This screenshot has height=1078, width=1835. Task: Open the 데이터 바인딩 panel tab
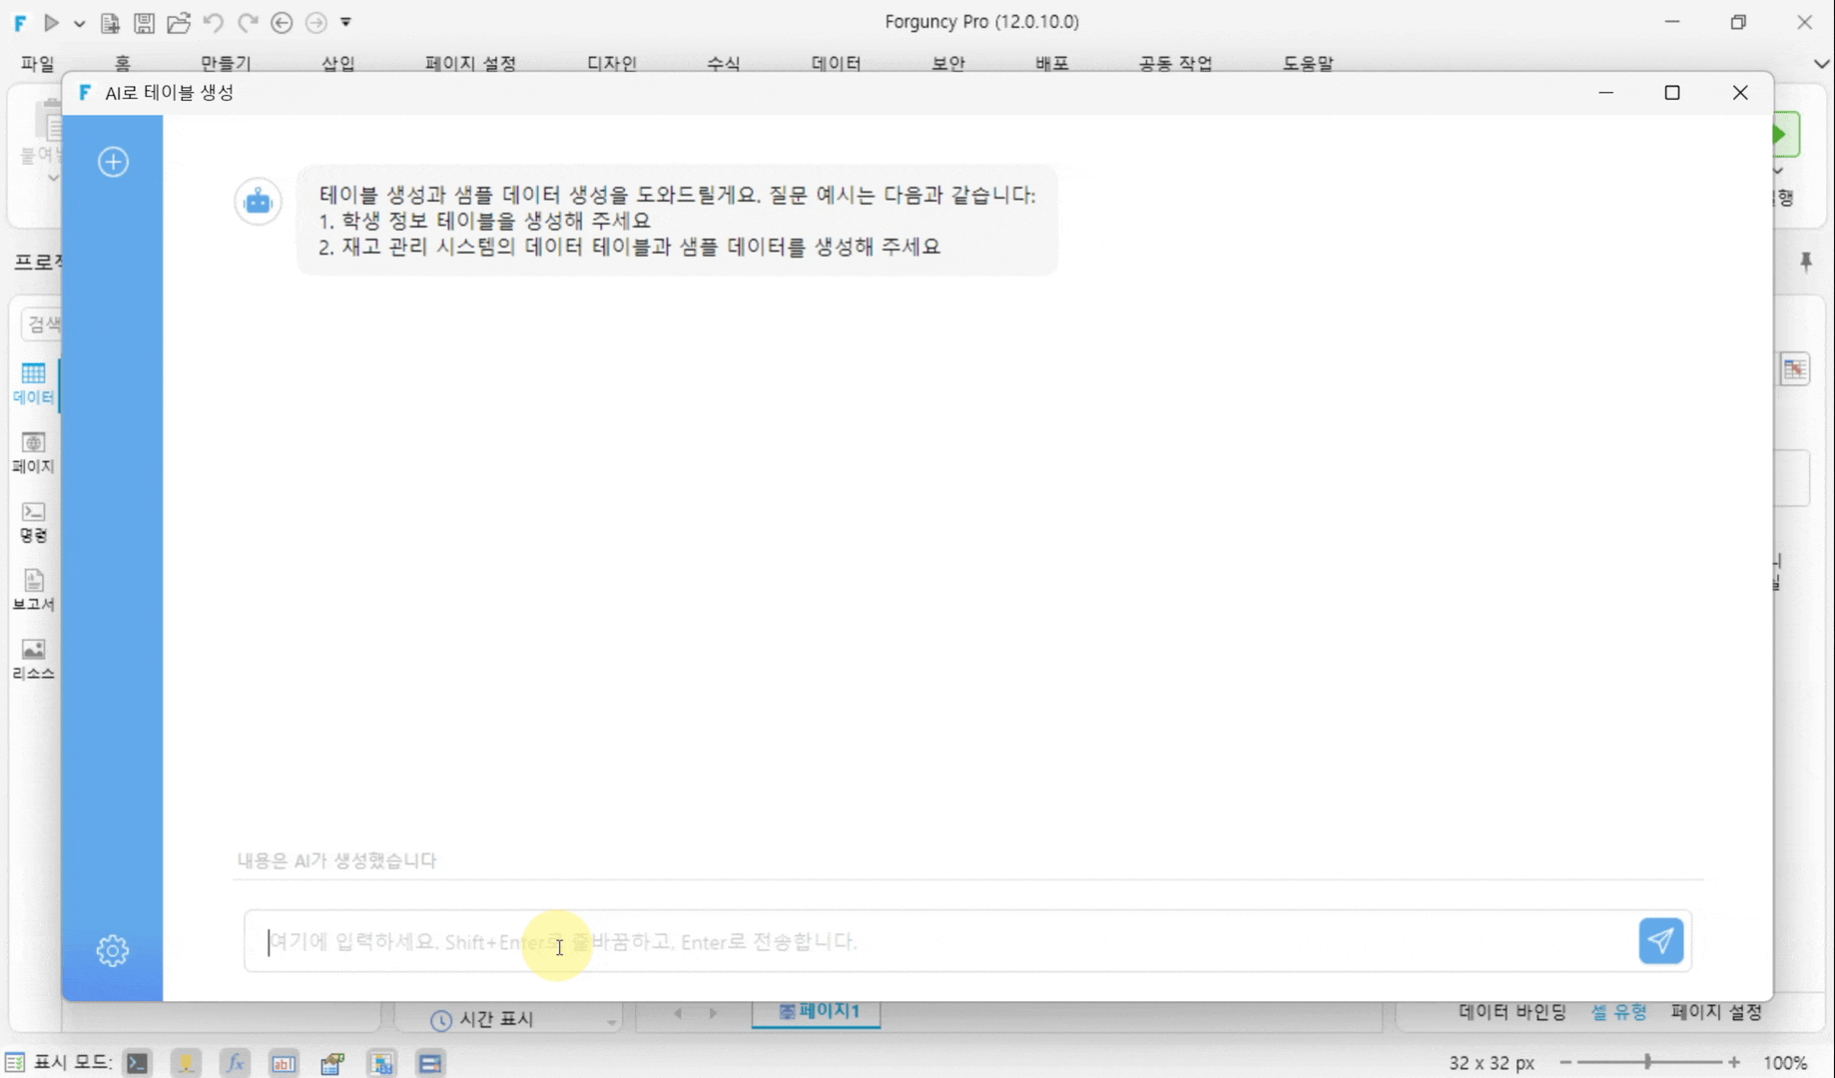click(1512, 1012)
